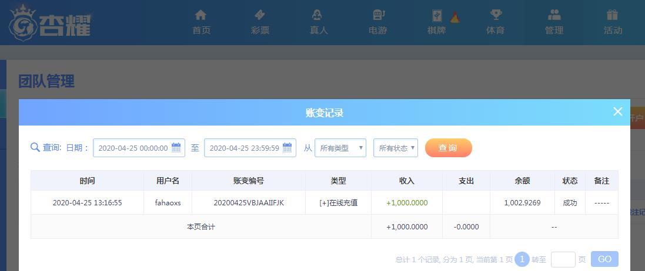This screenshot has width=645, height=271.
Task: Select 体育 menu label
Action: [x=495, y=31]
